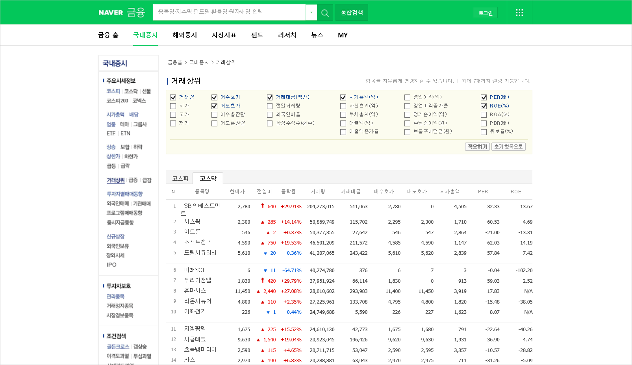Uncheck the 시가총액(억) checkbox
632x365 pixels.
click(343, 97)
